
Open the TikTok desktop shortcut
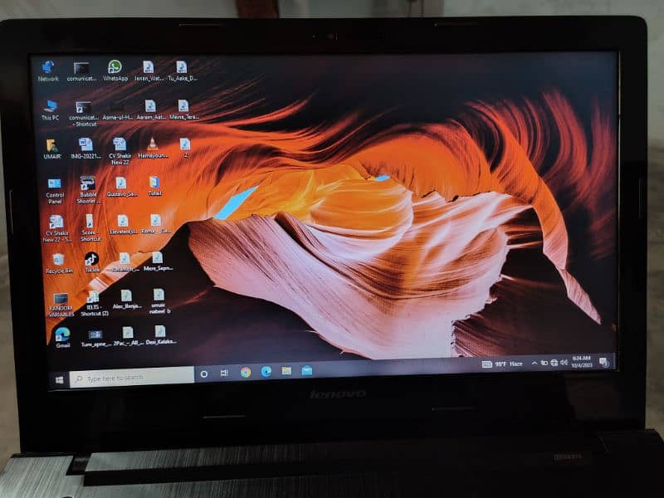pyautogui.click(x=91, y=260)
